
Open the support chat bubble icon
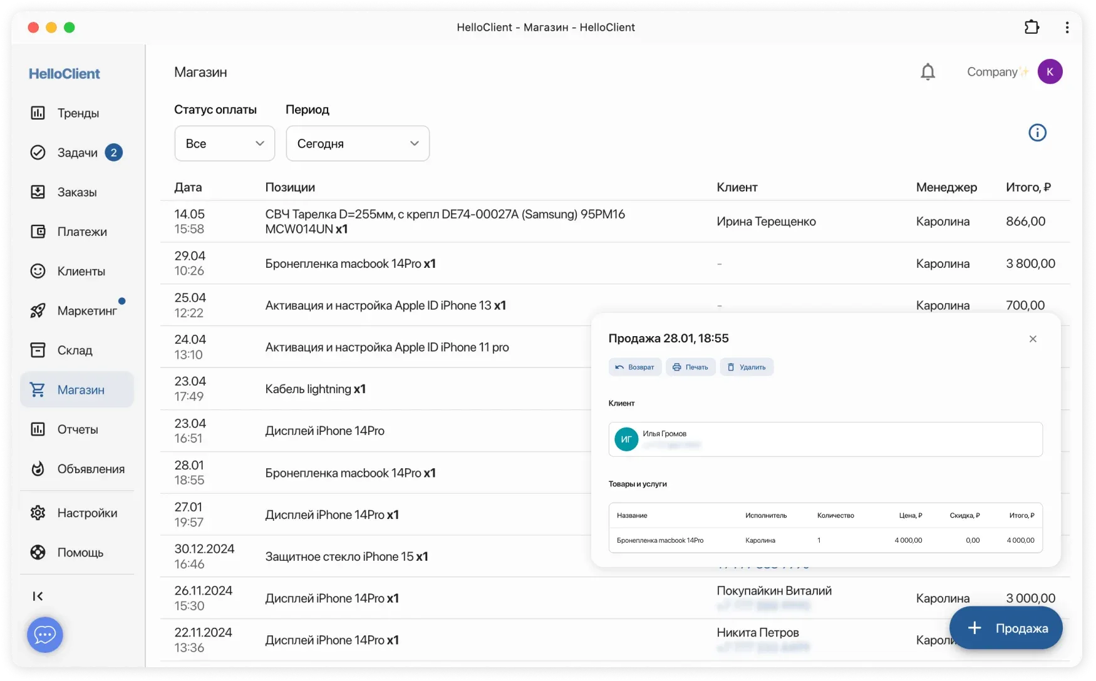[44, 635]
